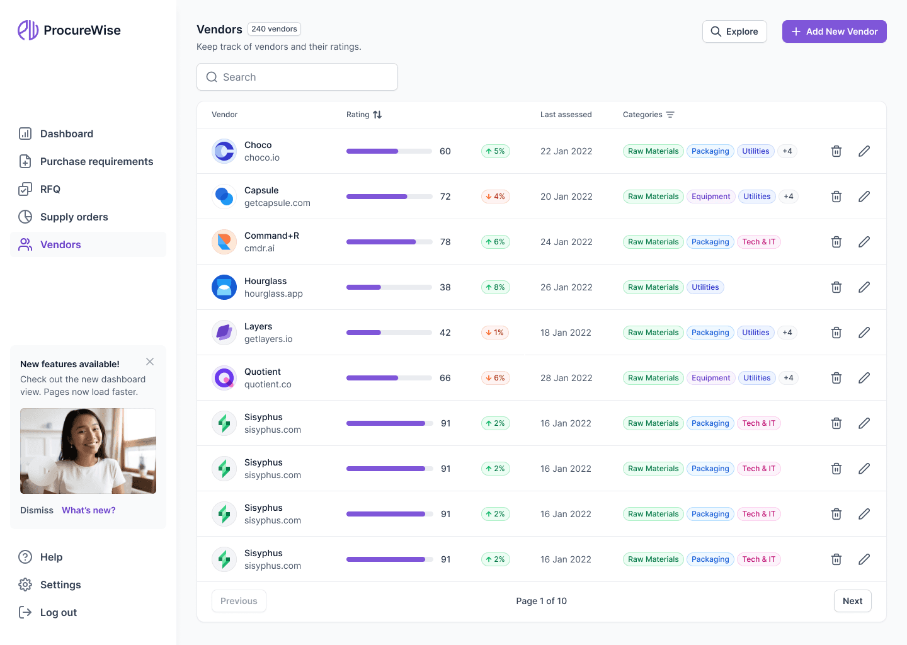Edit the Choco vendor

tap(864, 151)
